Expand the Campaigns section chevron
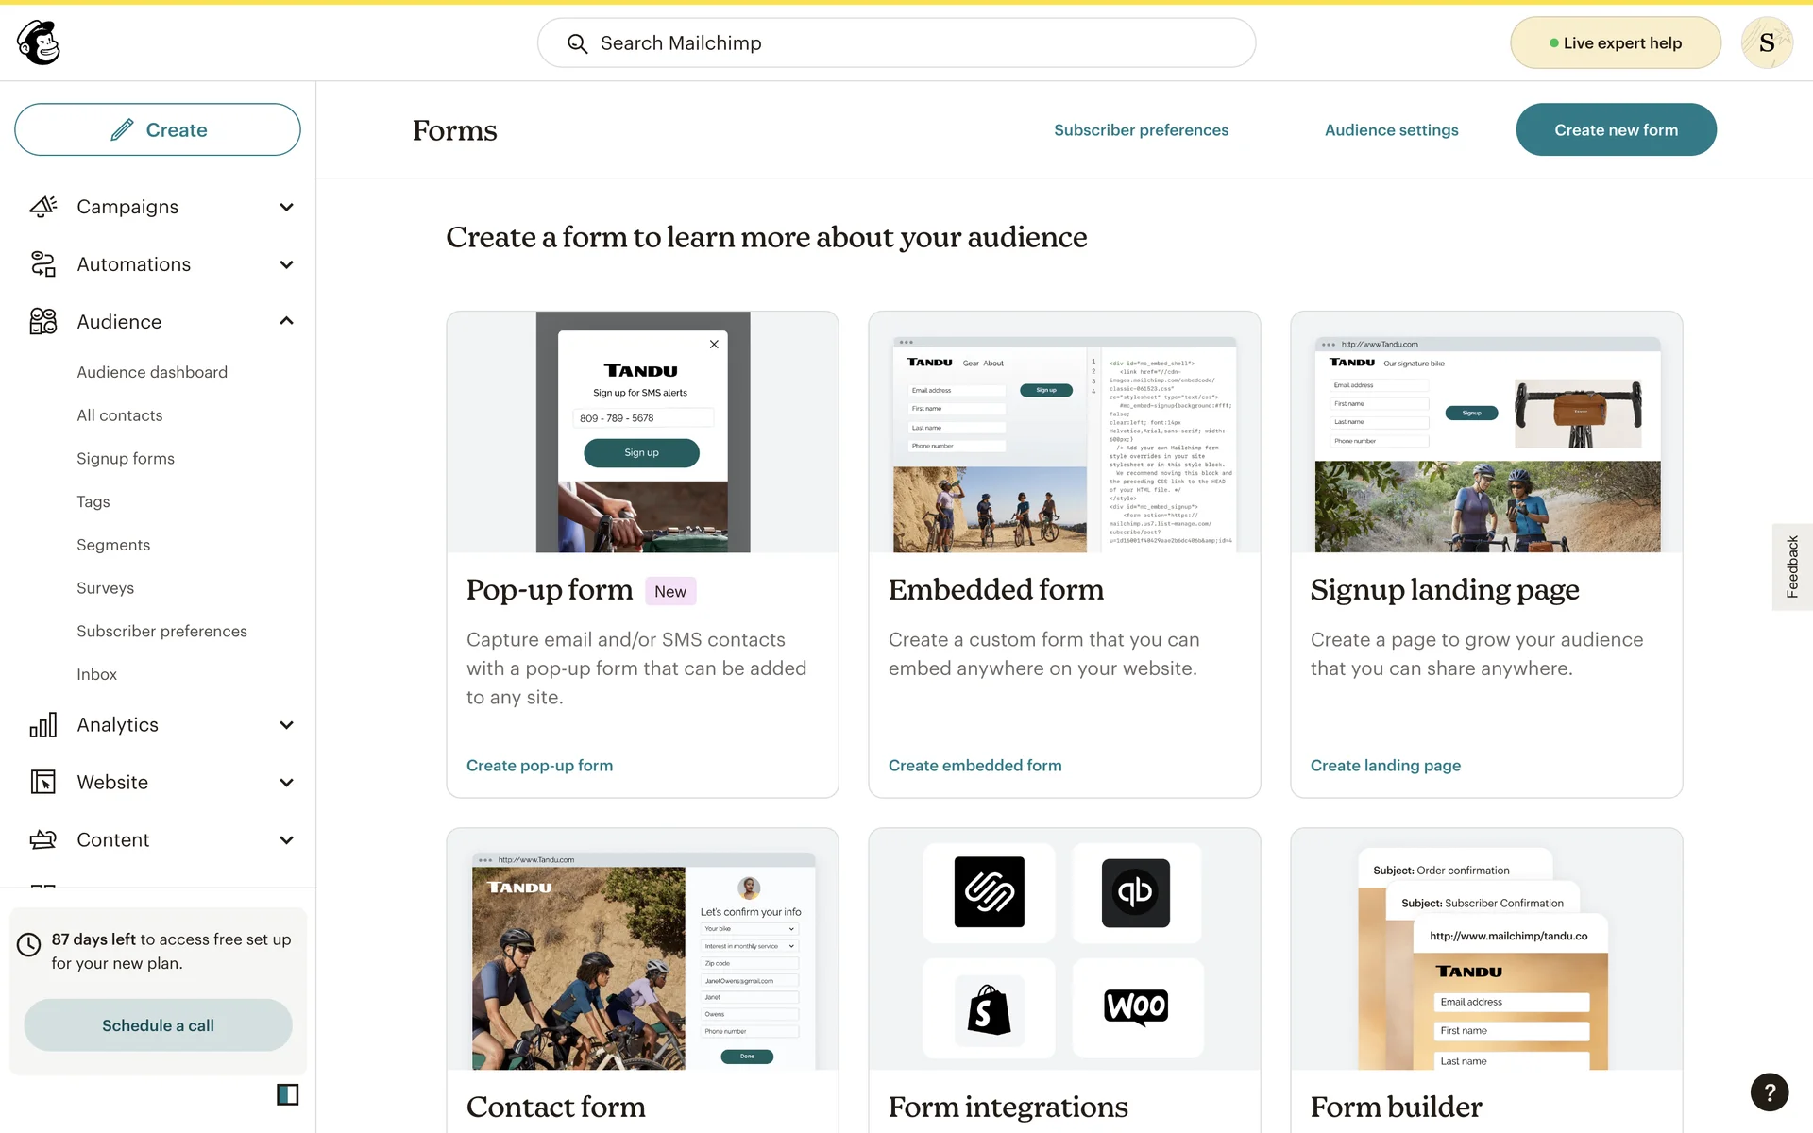This screenshot has width=1813, height=1133. (286, 207)
